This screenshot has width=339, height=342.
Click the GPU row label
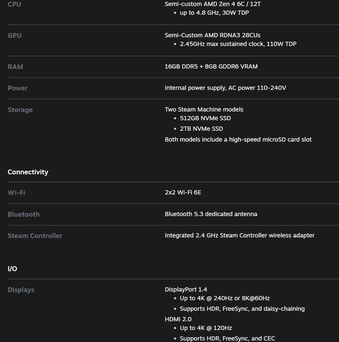pos(14,35)
